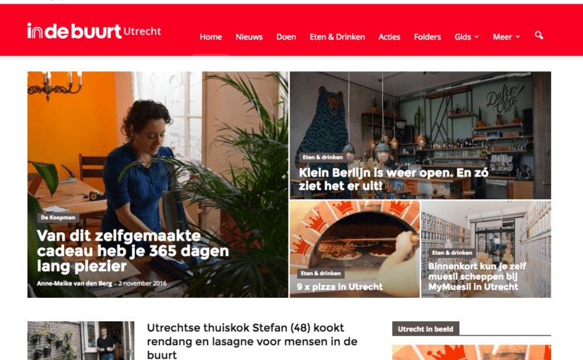The height and width of the screenshot is (360, 583).
Task: Expand the Gids dropdown menu
Action: [466, 37]
